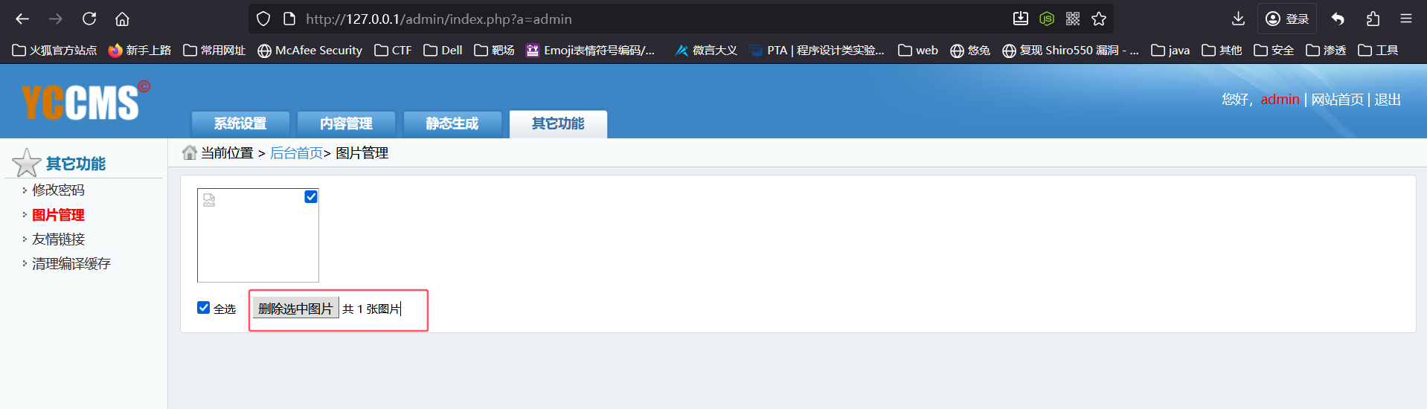
Task: Switch to the 内容管理 tab
Action: click(346, 123)
